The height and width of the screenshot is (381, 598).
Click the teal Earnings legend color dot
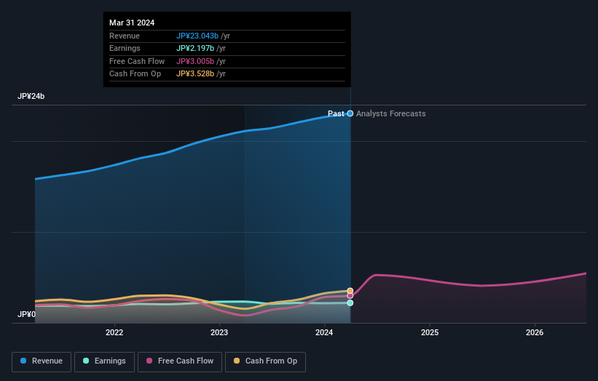(x=86, y=361)
